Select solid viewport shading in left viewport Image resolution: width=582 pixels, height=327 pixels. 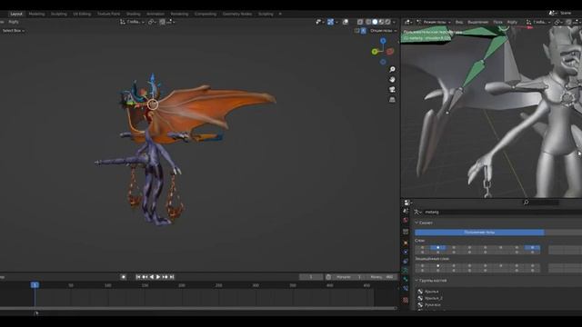[x=375, y=22]
